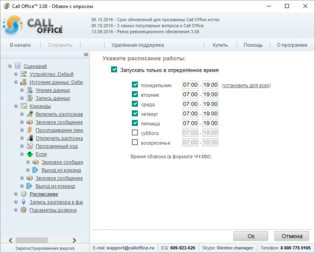Click установить для всех link
Screen dimensions: 315x253
click(247, 86)
